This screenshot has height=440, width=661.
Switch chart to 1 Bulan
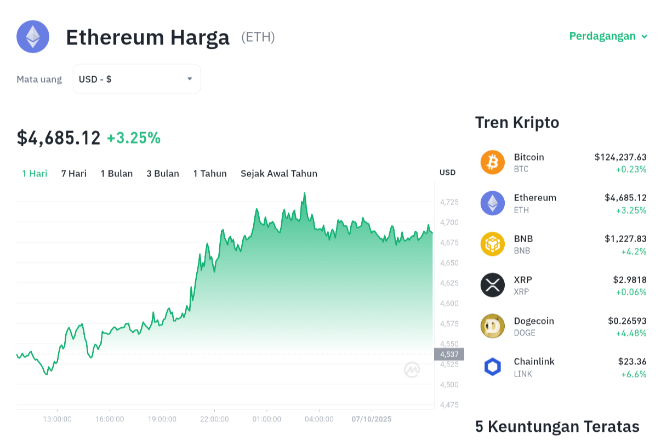coord(116,173)
